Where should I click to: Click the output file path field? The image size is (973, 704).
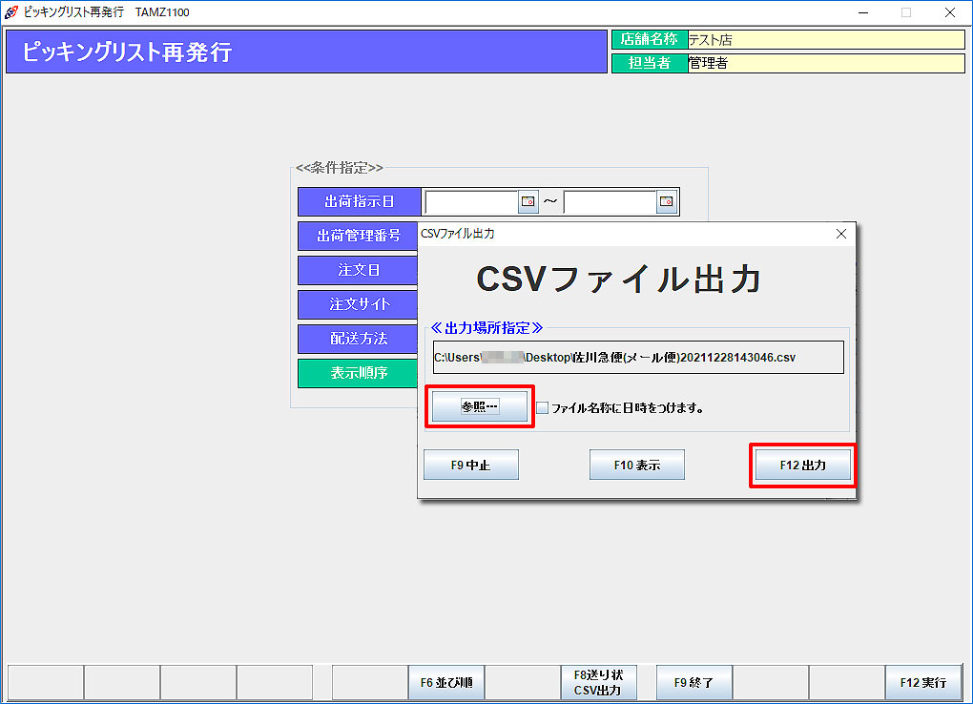coord(637,358)
